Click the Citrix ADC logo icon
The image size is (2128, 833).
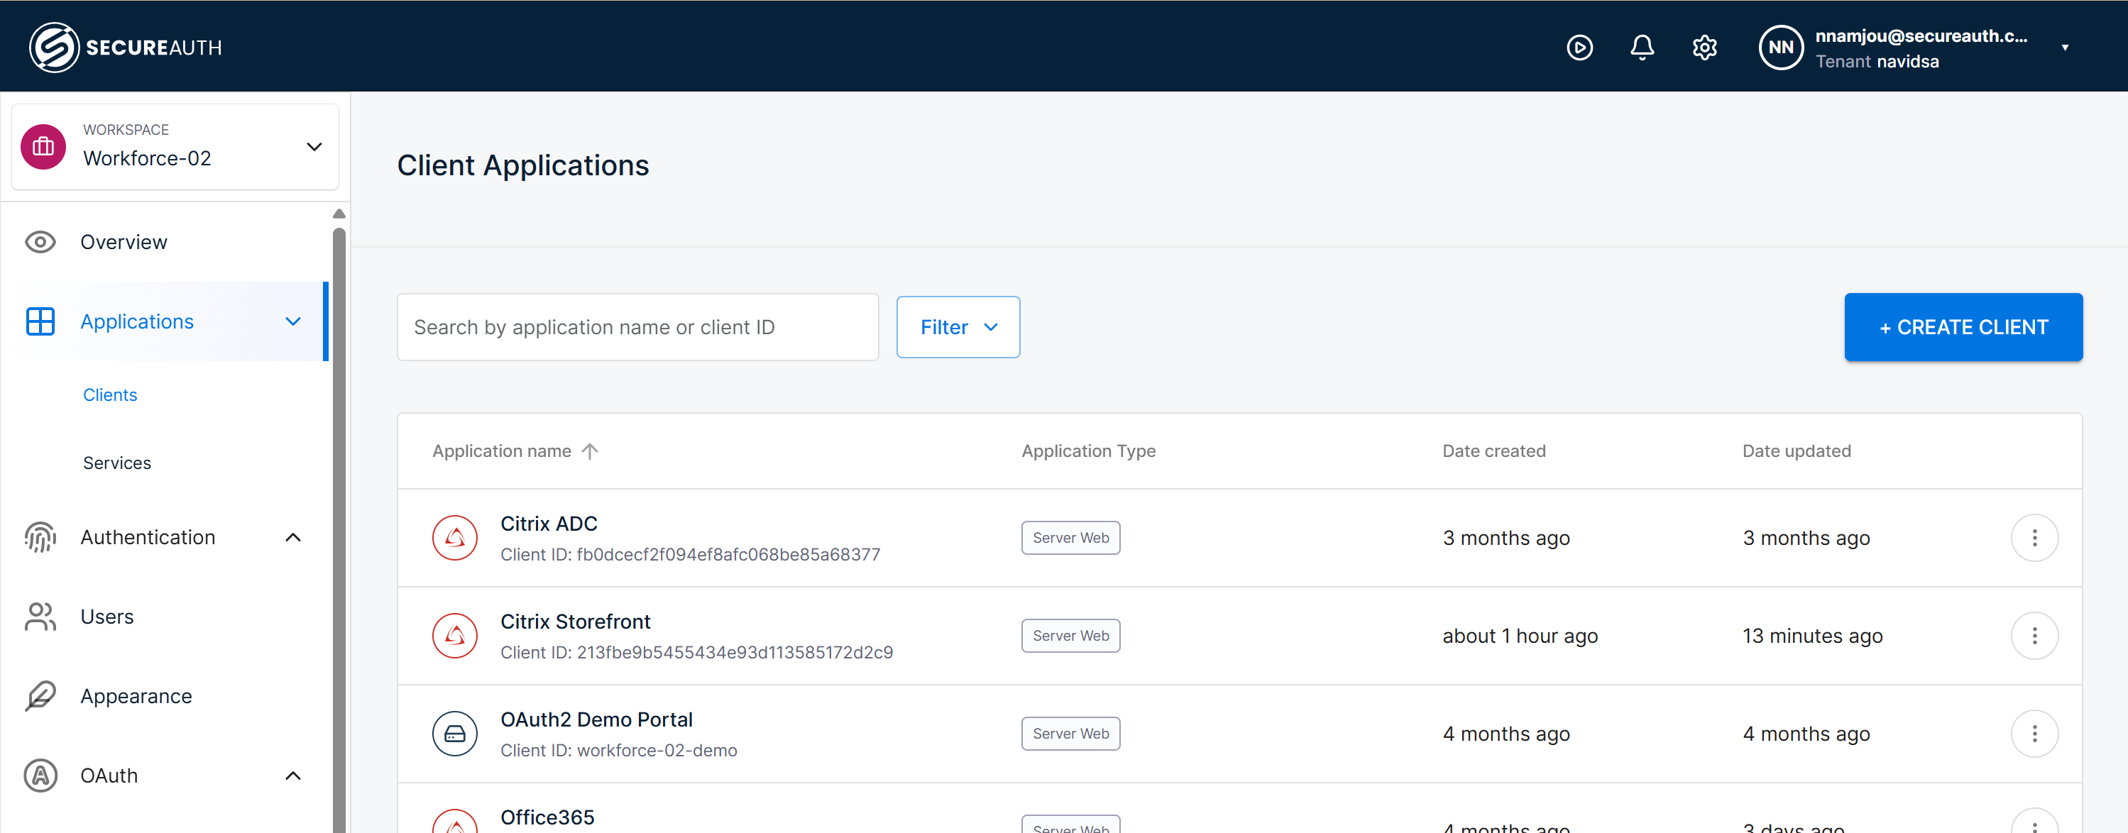point(454,537)
